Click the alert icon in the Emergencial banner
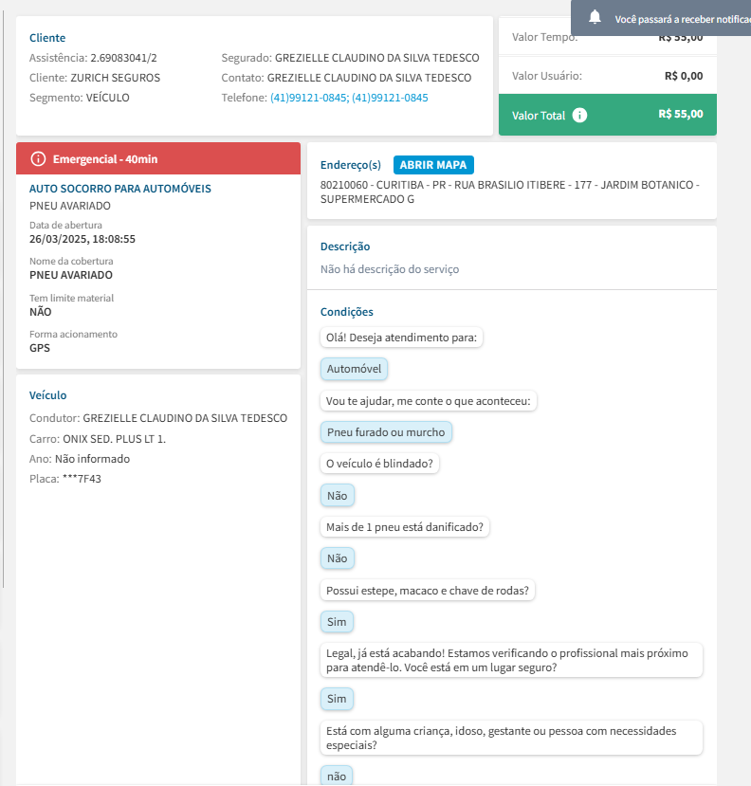This screenshot has width=751, height=786. click(x=38, y=158)
